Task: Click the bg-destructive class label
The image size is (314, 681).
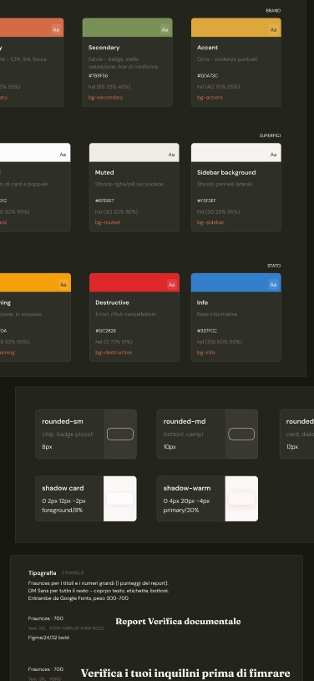Action: pyautogui.click(x=114, y=353)
